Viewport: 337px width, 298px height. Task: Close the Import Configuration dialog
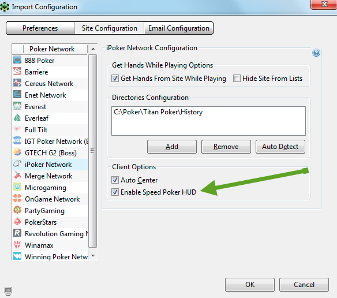tap(324, 4)
